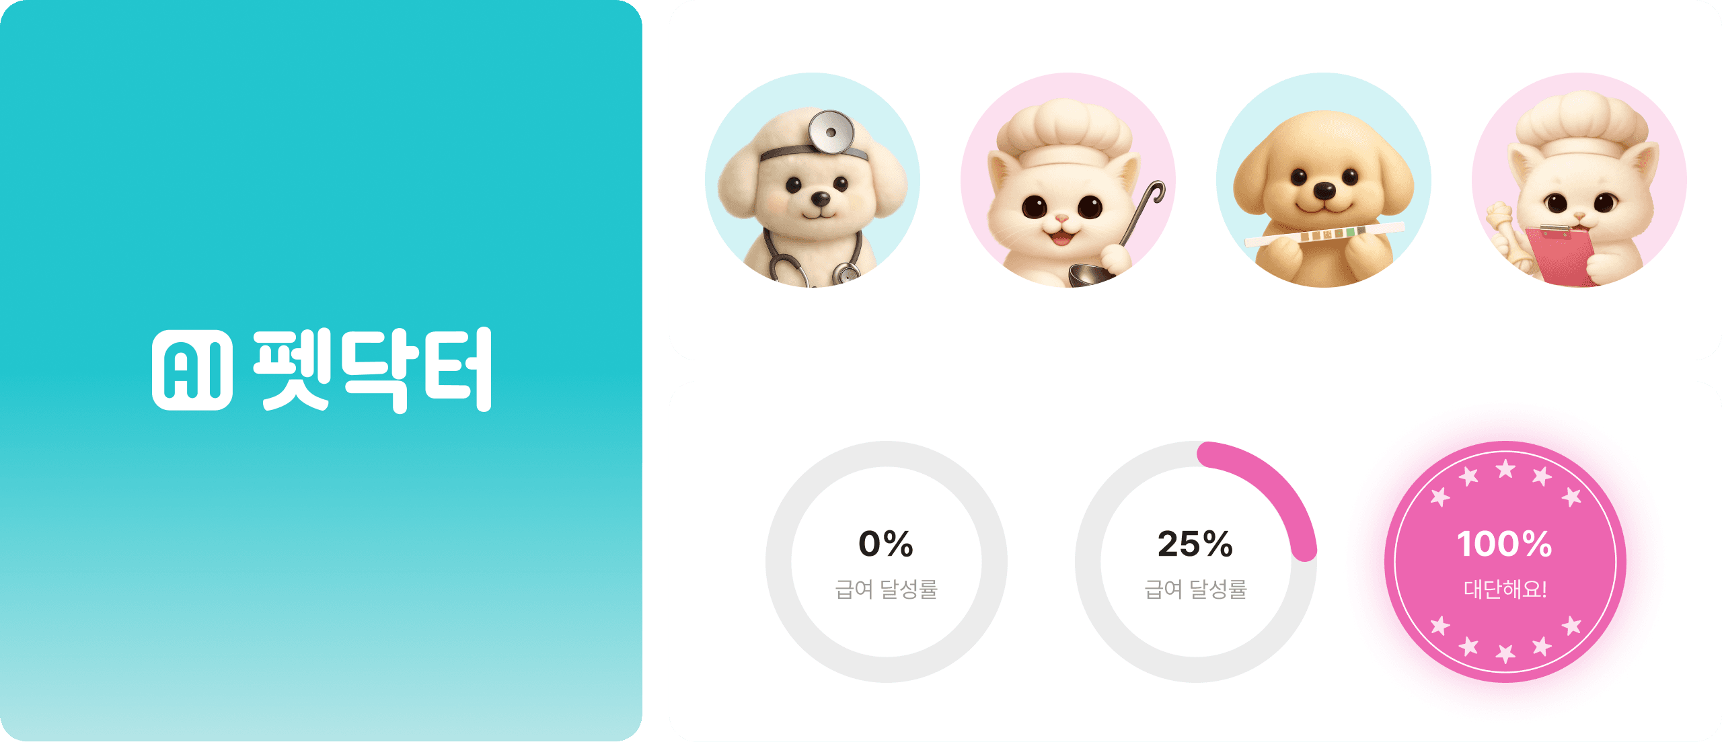The image size is (1722, 742).
Task: Click the urine test strip item
Action: coord(1324,235)
